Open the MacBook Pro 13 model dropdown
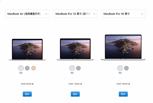Image resolution: width=153 pixels, height=103 pixels. (75, 14)
